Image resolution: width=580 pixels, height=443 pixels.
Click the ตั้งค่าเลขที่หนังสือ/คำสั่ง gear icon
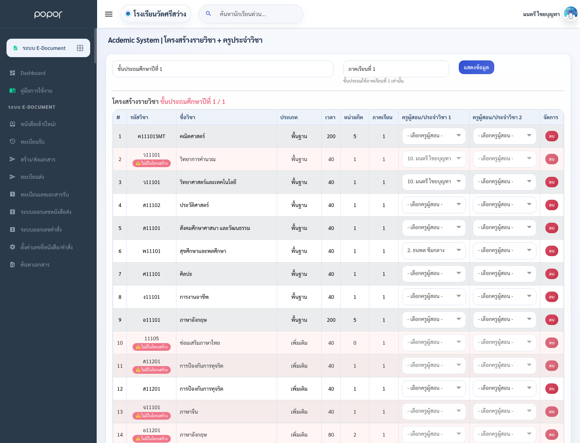click(12, 247)
